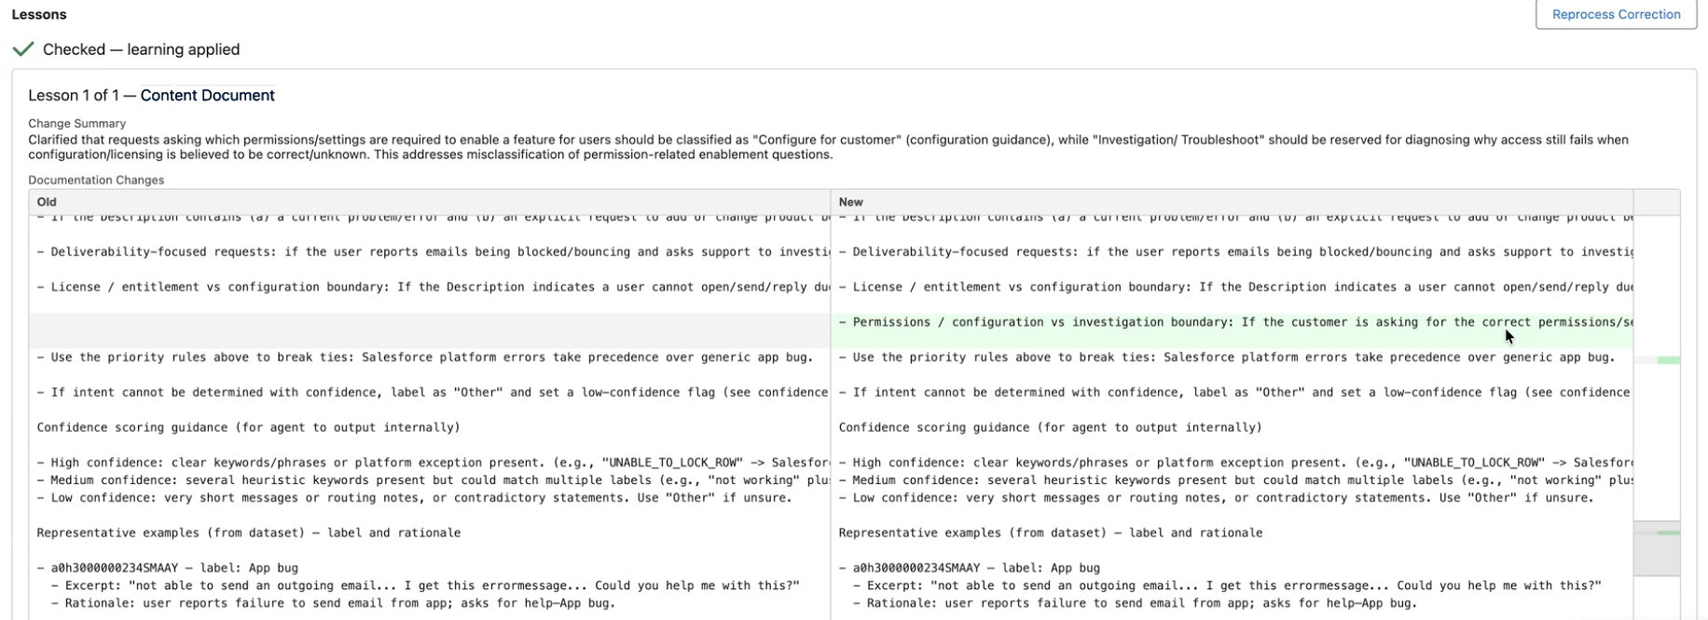The image size is (1708, 620).
Task: Click the green checkmark status icon
Action: click(23, 49)
